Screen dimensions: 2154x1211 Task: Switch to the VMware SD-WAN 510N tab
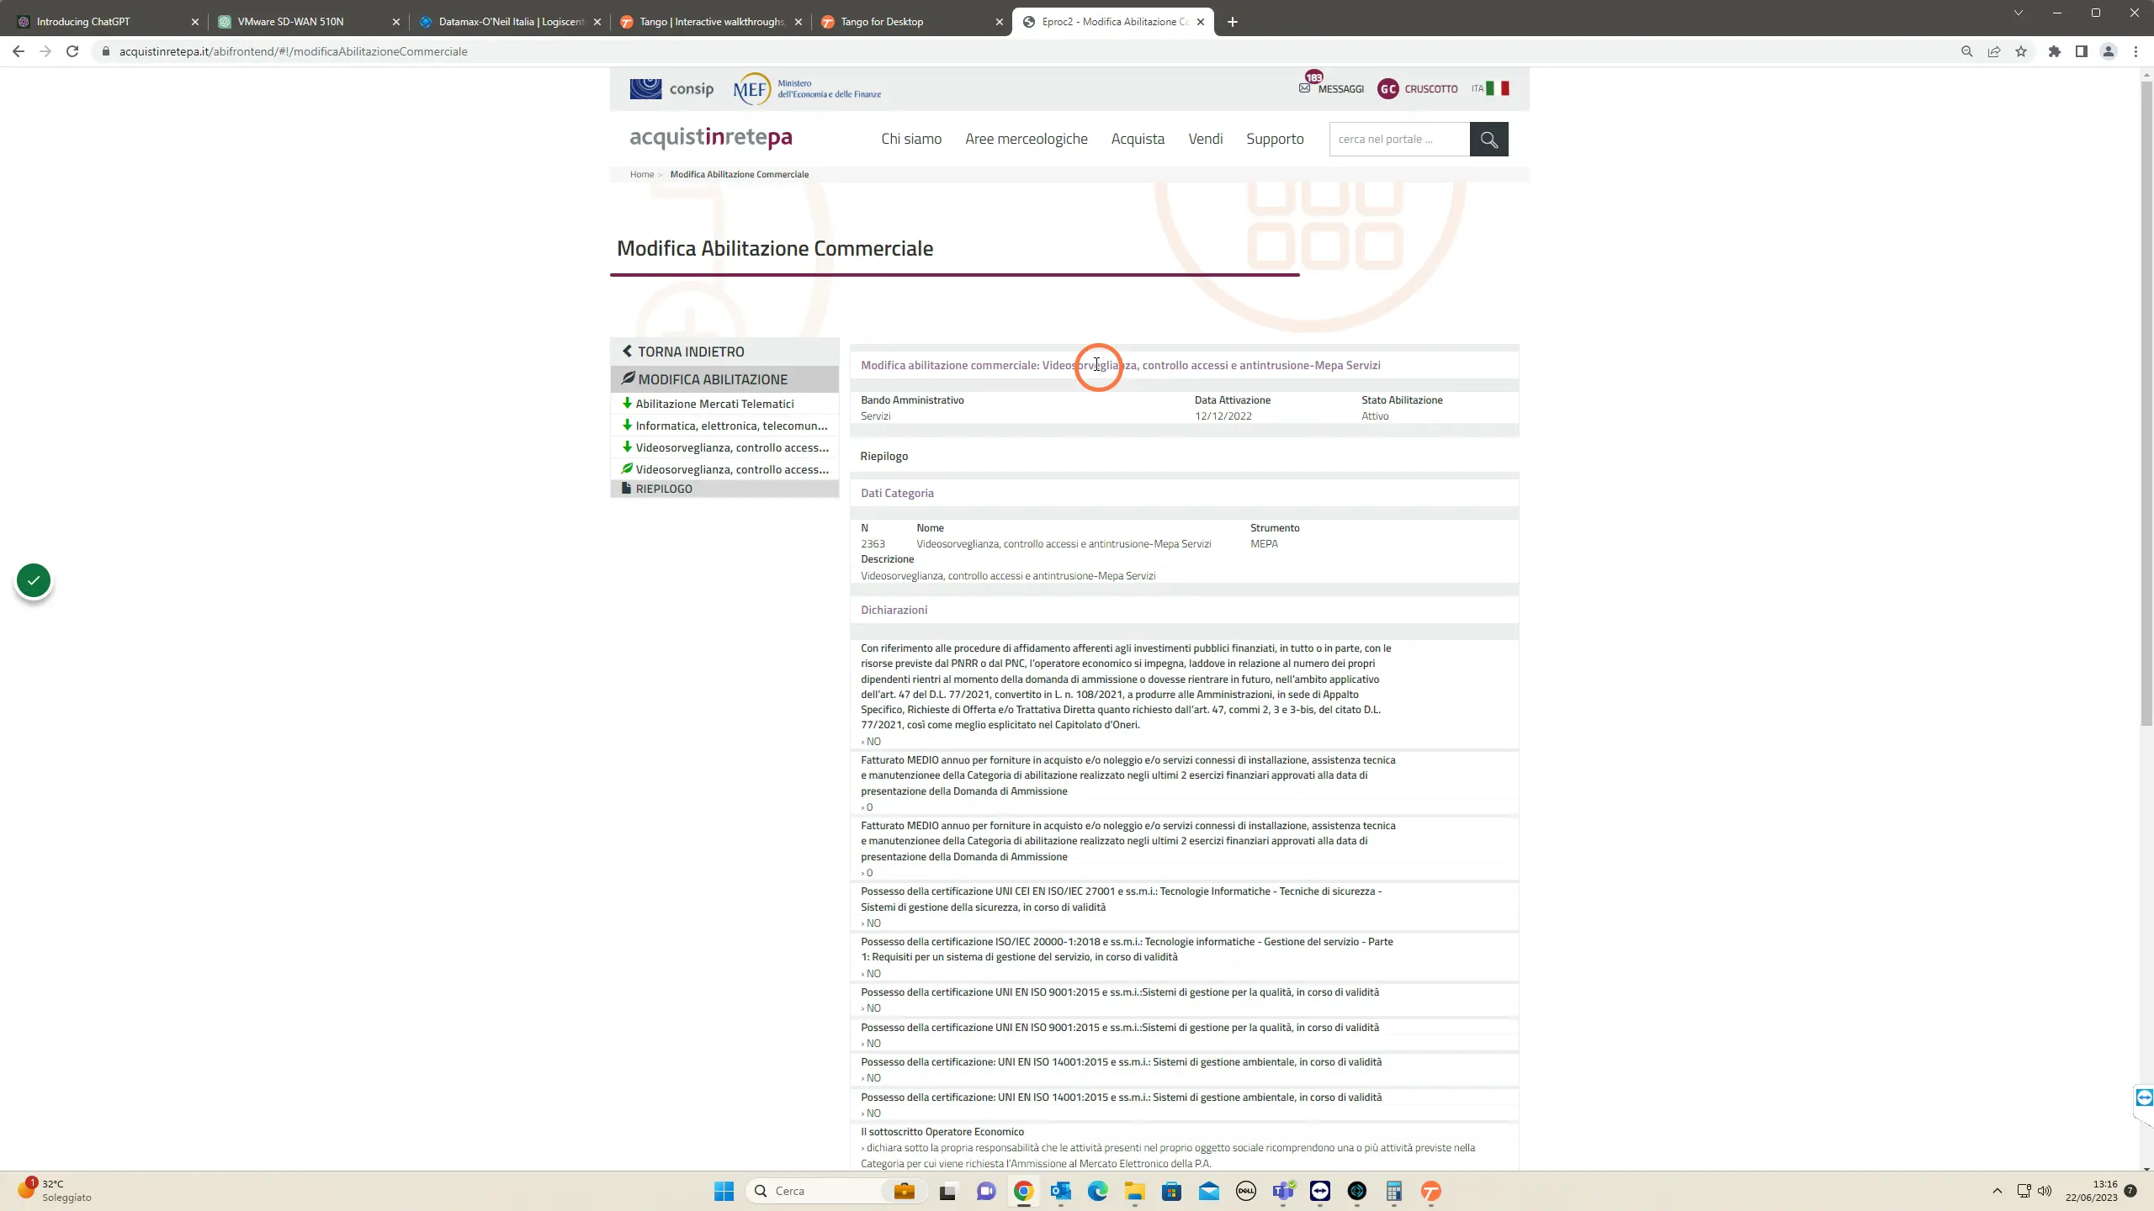pyautogui.click(x=307, y=22)
